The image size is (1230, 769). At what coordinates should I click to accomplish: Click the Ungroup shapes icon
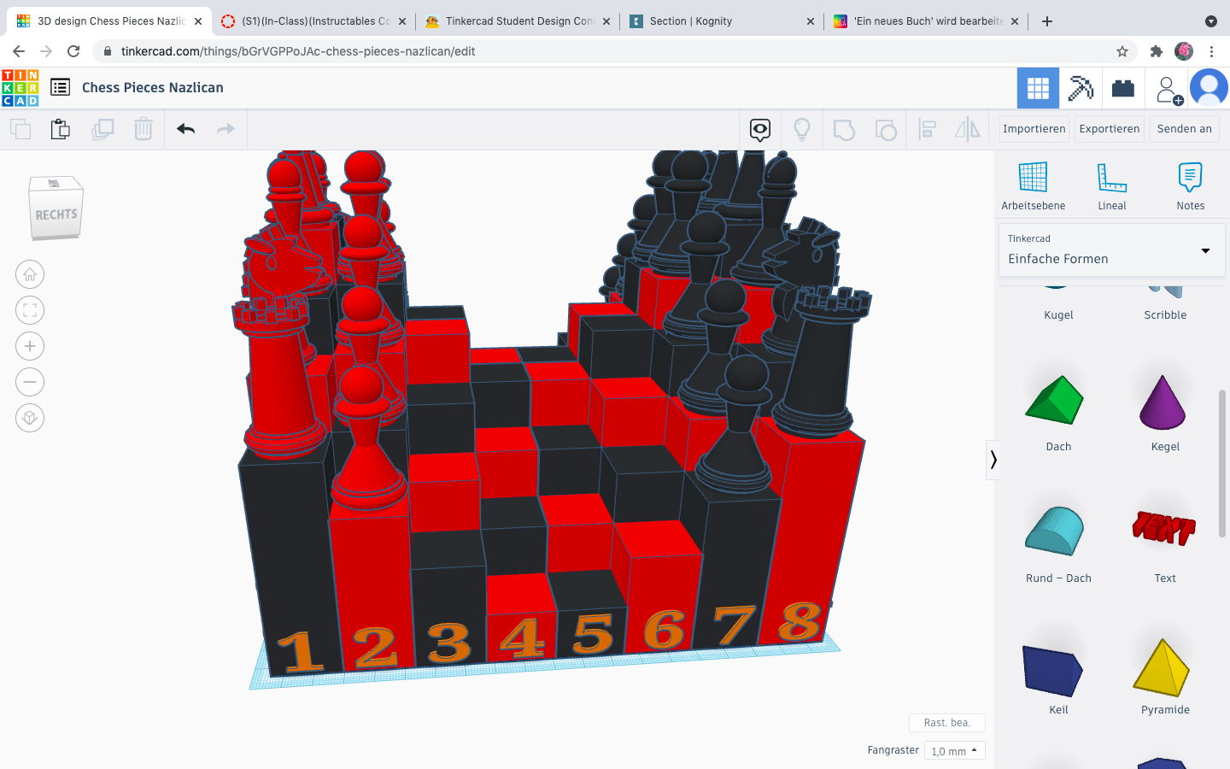coord(886,130)
